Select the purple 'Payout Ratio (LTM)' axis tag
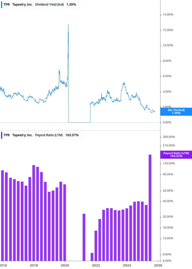Screen dimensions: 192x269 coord(176,154)
